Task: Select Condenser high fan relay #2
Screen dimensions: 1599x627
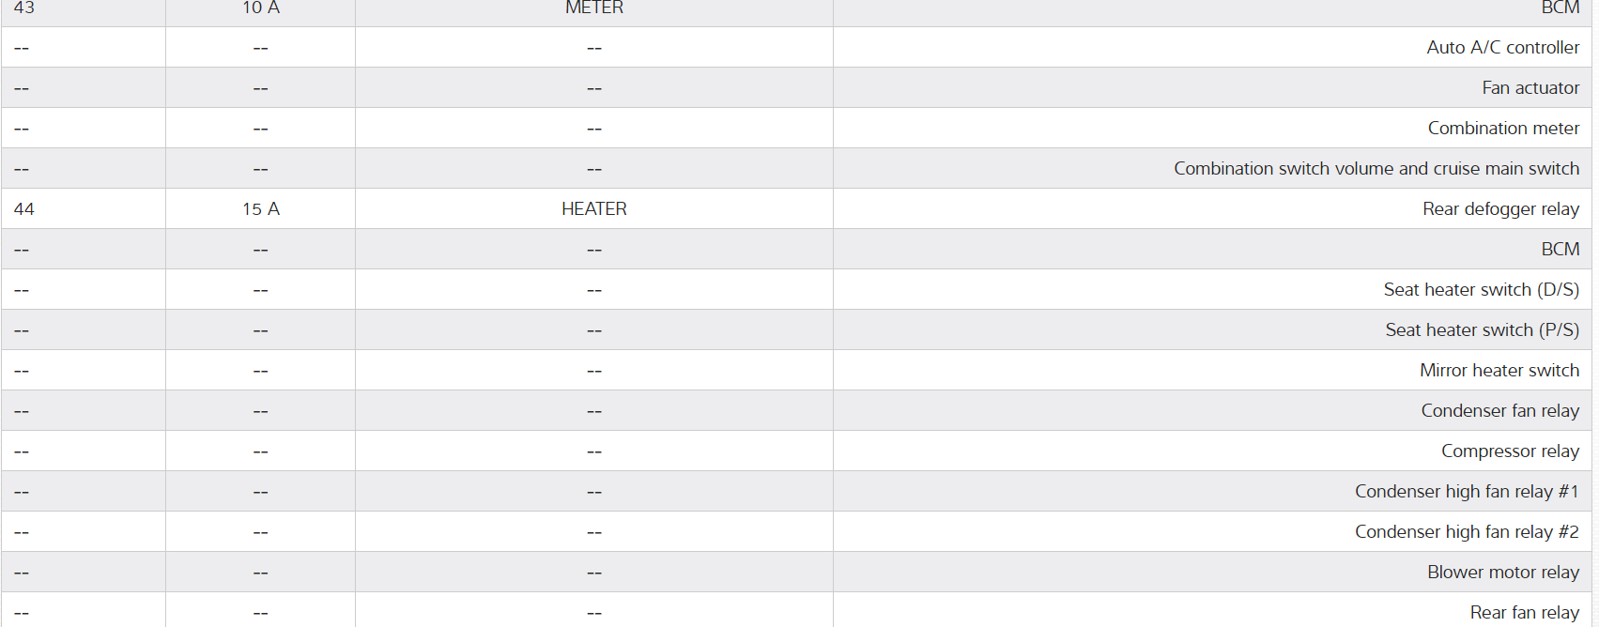Action: click(x=1466, y=531)
